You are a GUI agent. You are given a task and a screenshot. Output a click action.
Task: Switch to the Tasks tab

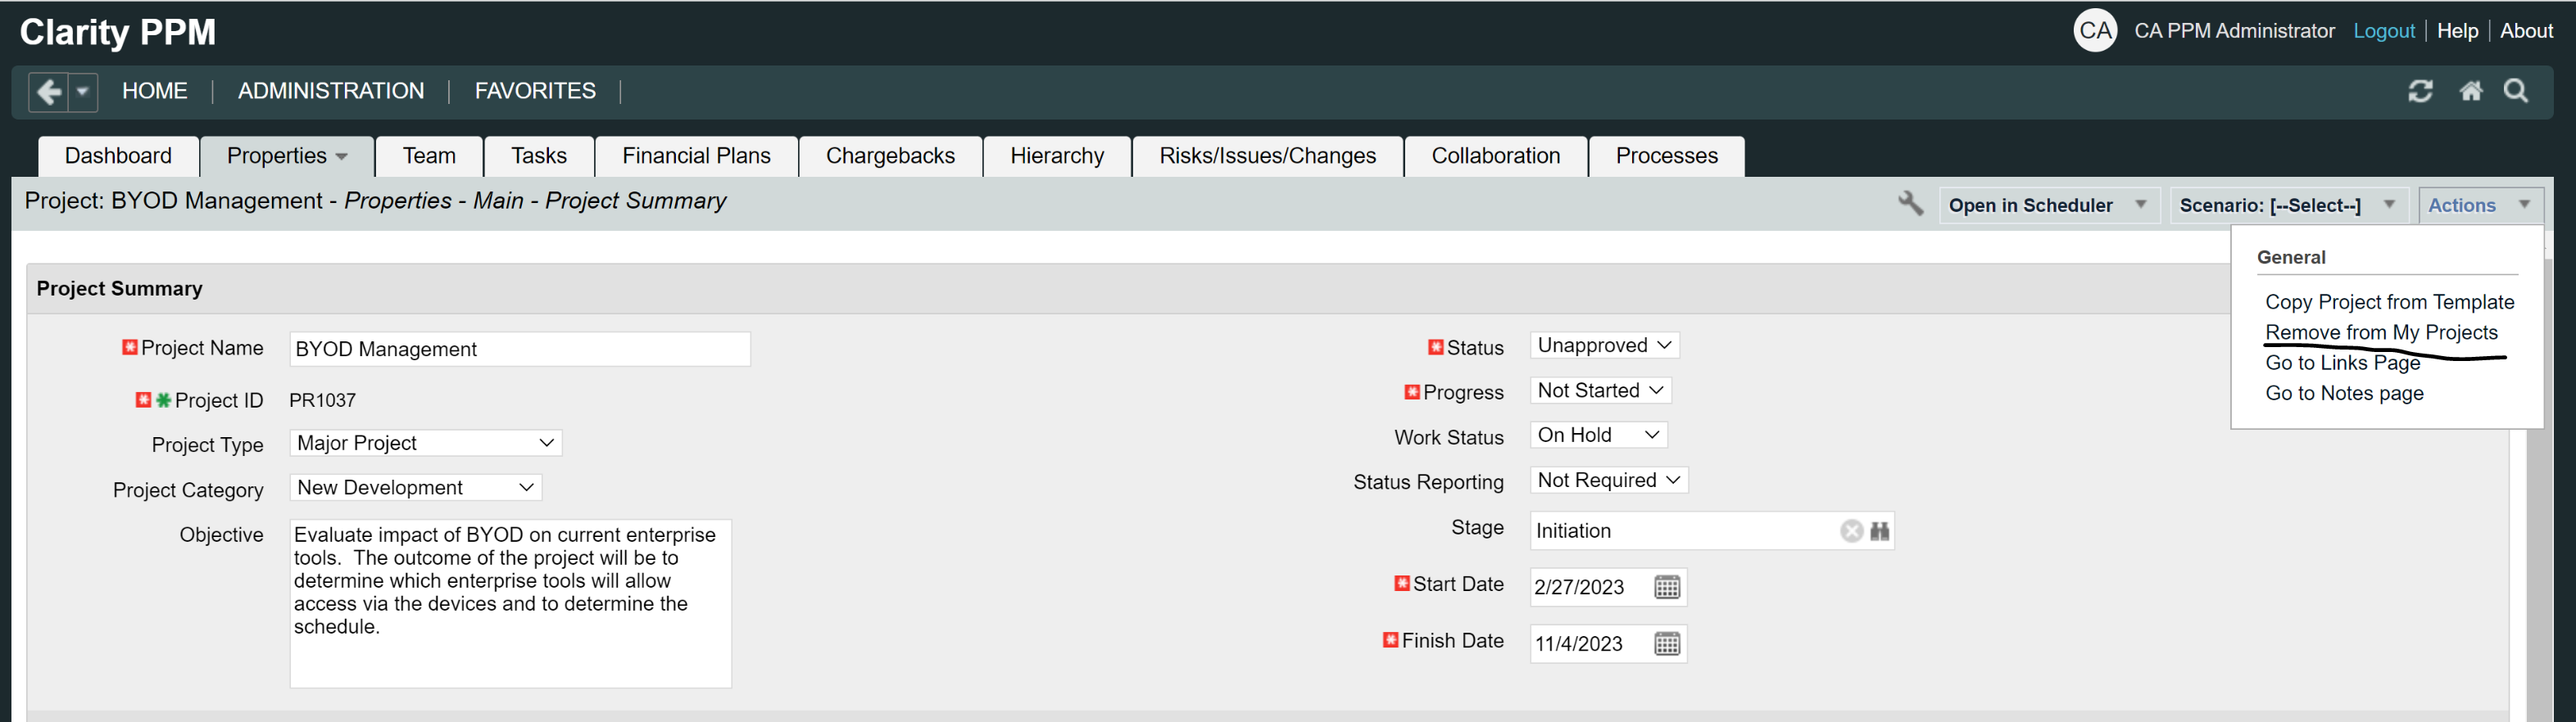[539, 157]
